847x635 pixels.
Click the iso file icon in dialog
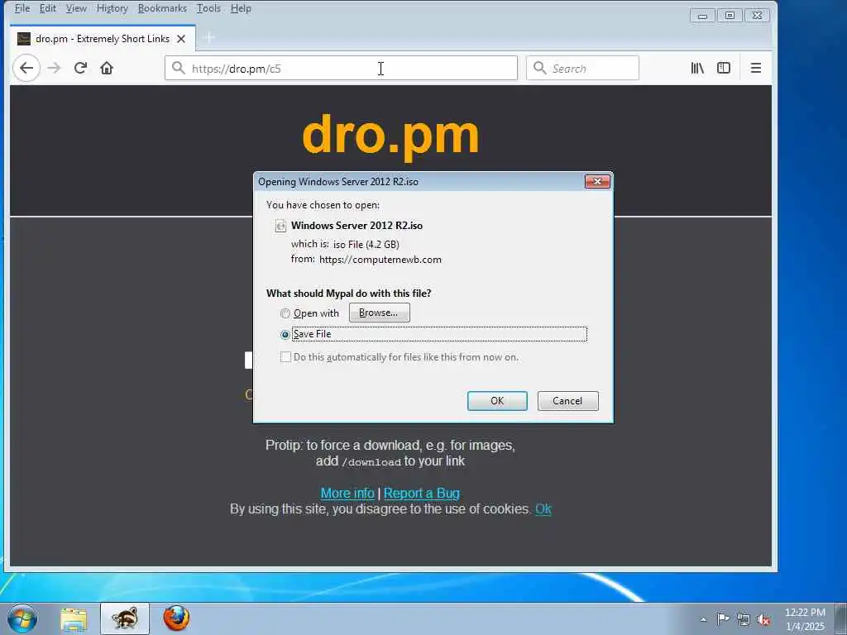[x=280, y=226]
